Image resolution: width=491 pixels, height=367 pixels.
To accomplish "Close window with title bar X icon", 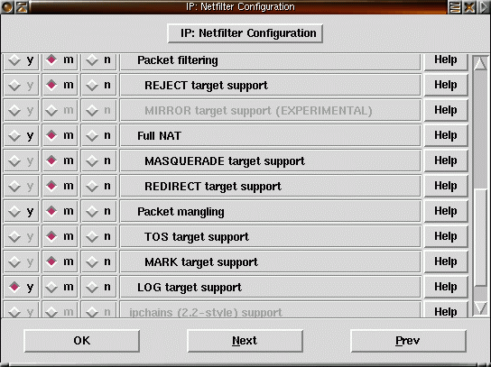I will [469, 7].
